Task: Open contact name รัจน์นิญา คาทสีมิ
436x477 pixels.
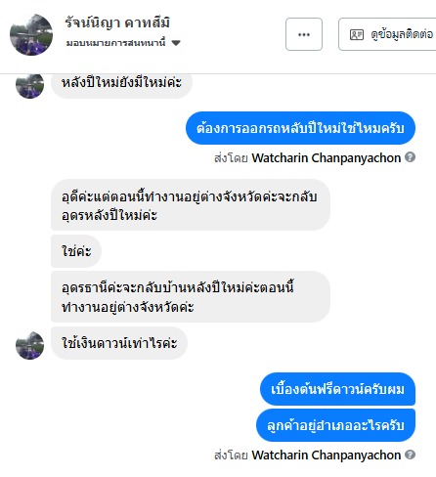Action: (117, 23)
